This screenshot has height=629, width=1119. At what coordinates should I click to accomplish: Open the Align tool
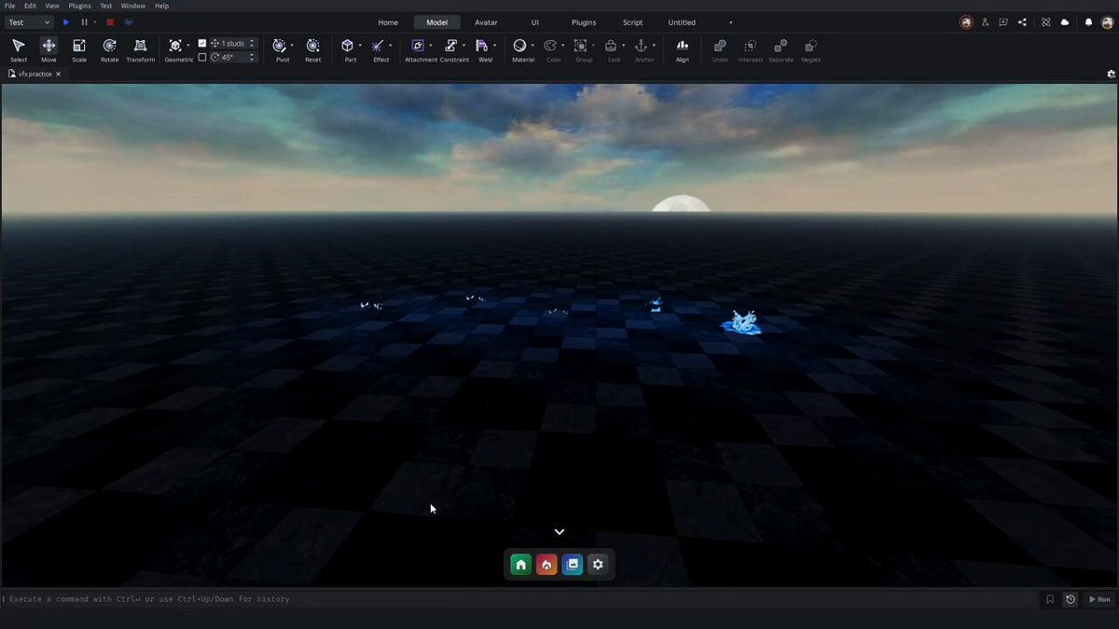(x=682, y=50)
